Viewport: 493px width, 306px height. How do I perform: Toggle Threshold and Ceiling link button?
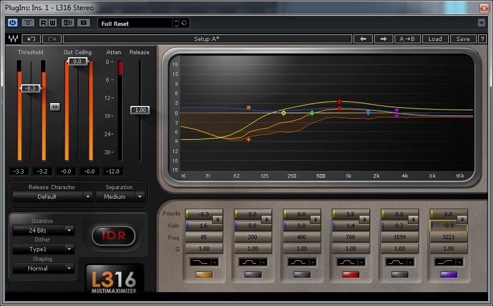55,107
